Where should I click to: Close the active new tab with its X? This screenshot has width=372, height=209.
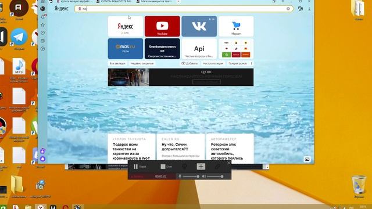[x=178, y=1]
